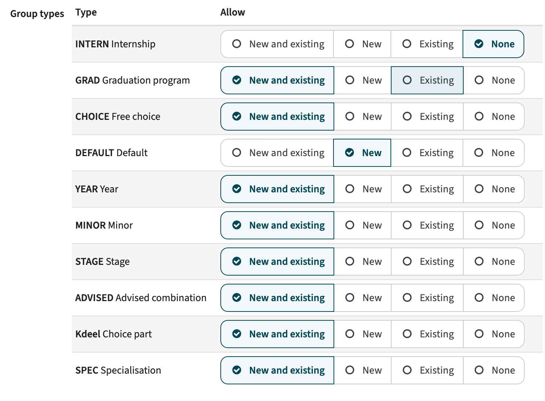Set DEFAULT Default to New and existing
Screen dimensions: 545x401
[x=277, y=153]
